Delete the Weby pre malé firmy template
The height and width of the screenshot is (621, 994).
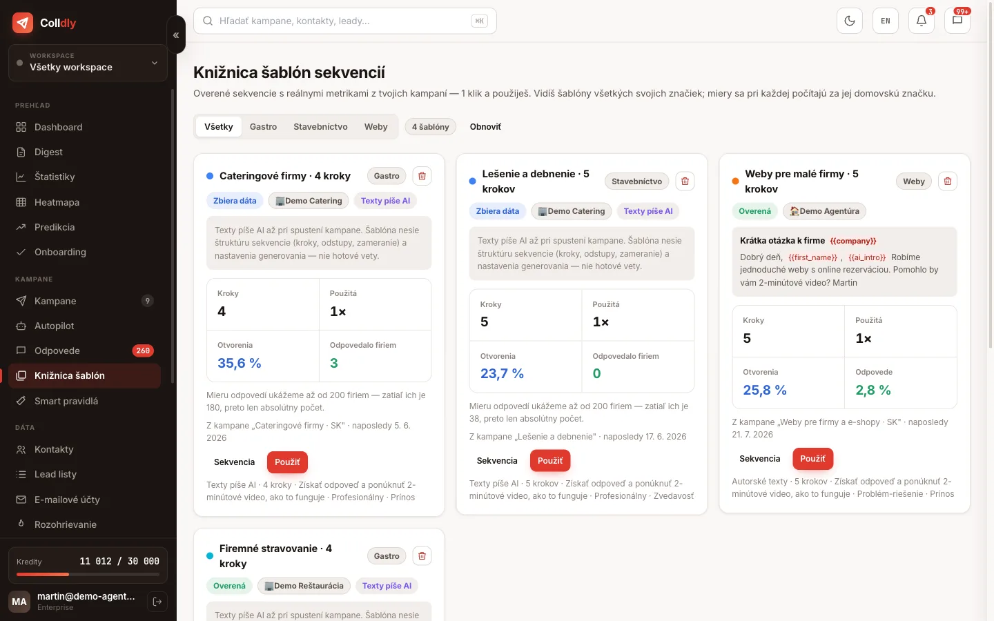tap(948, 181)
